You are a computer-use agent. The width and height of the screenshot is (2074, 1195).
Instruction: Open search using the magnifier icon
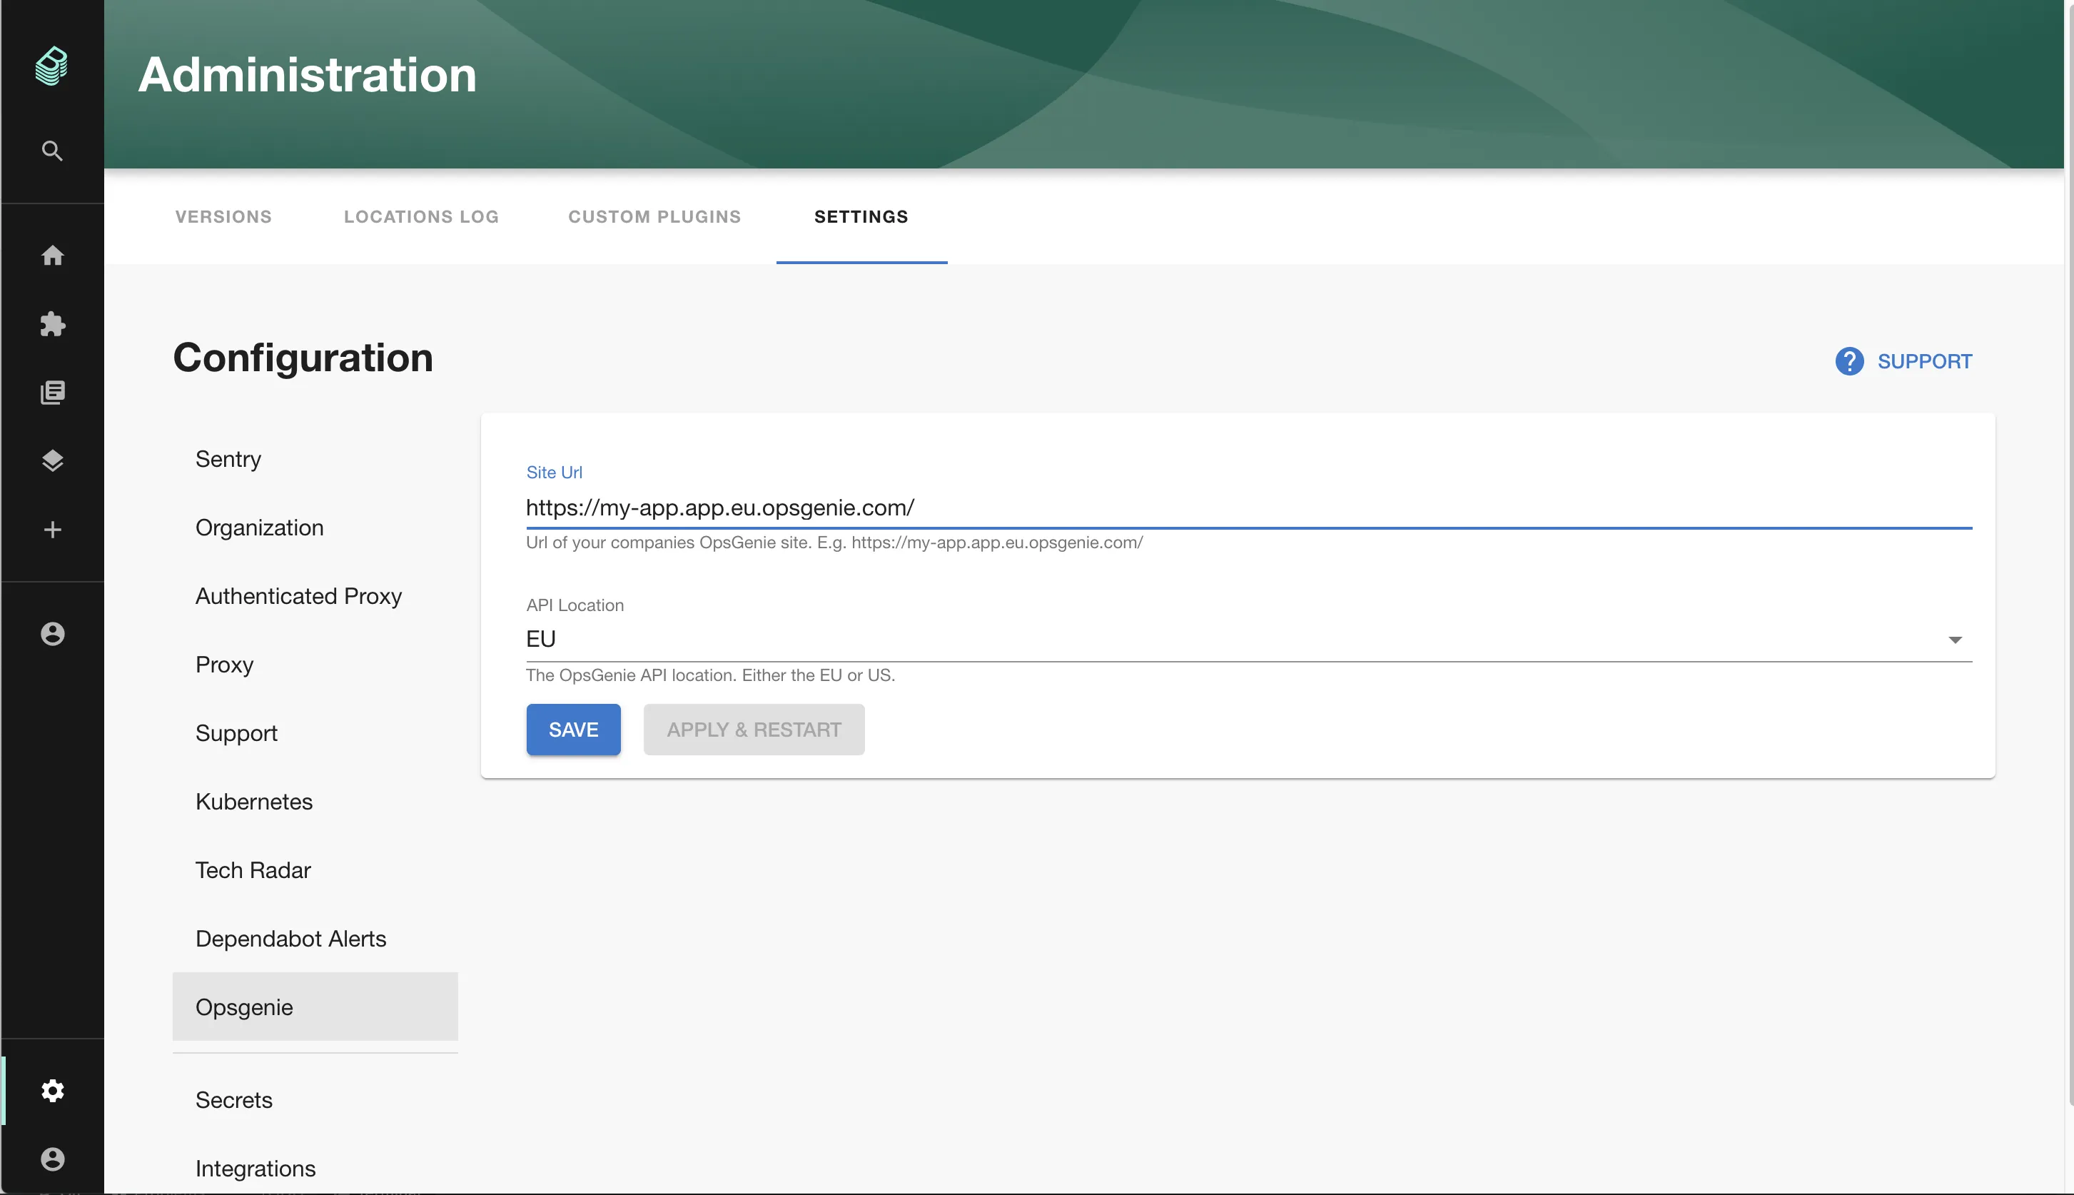51,150
